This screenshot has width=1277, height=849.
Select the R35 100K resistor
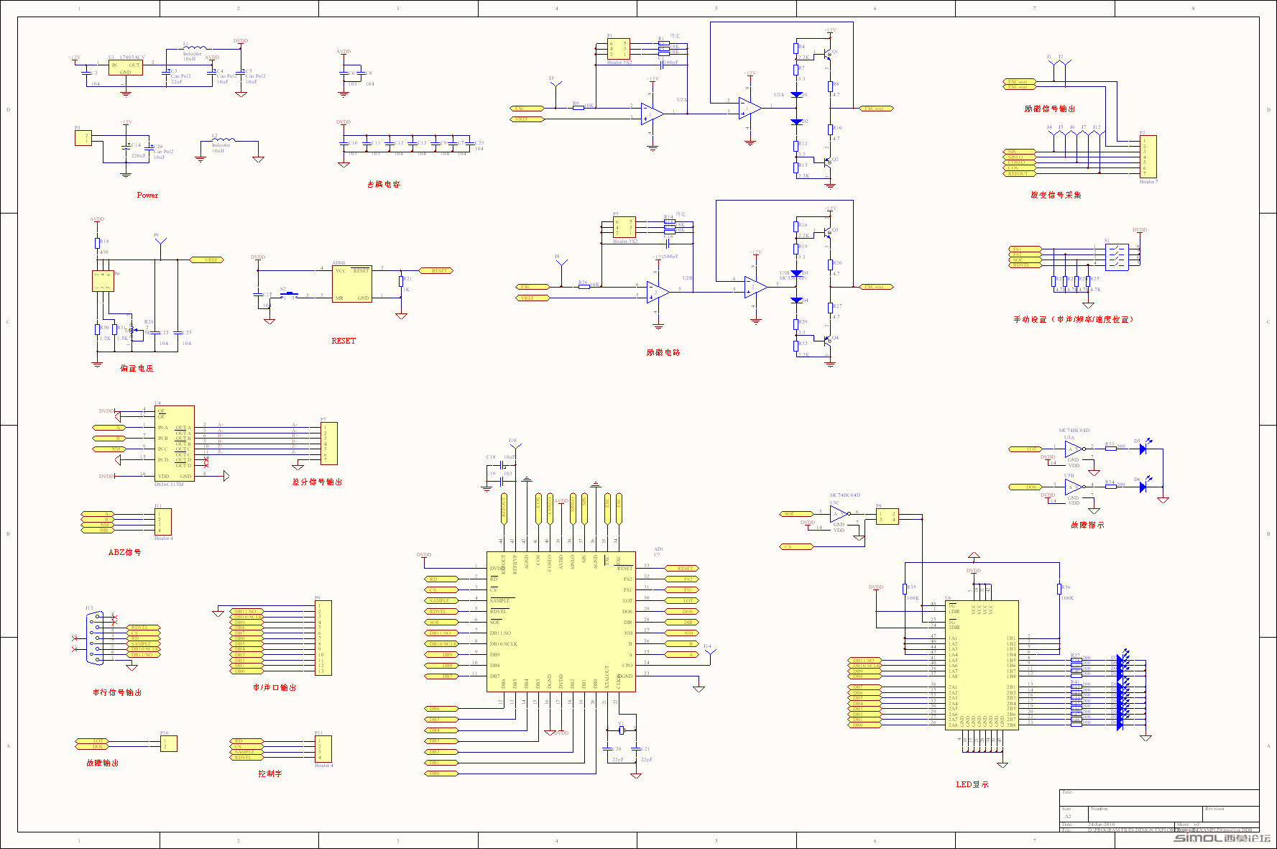pos(905,589)
